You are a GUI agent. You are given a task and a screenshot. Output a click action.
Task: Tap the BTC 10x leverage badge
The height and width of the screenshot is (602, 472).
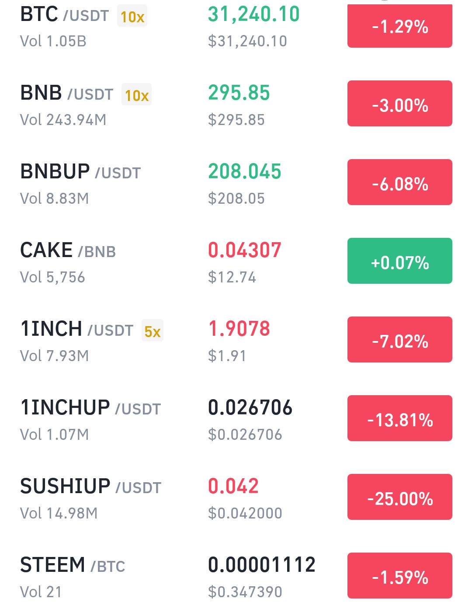pos(132,16)
